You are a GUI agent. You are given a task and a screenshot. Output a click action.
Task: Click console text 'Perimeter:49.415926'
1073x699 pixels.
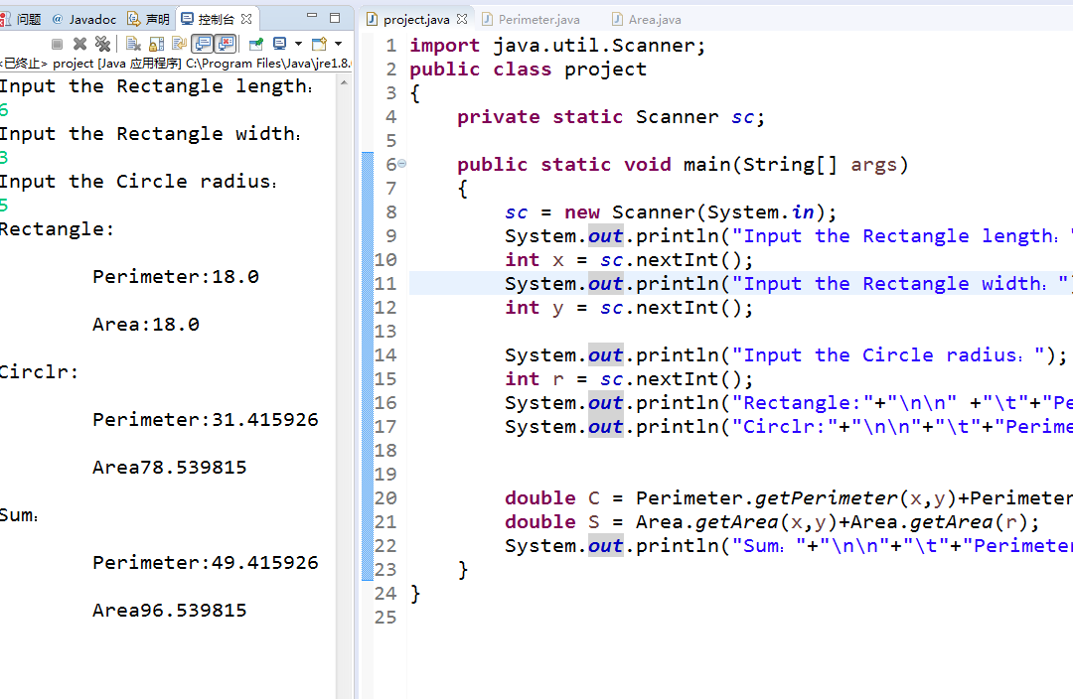pos(206,562)
